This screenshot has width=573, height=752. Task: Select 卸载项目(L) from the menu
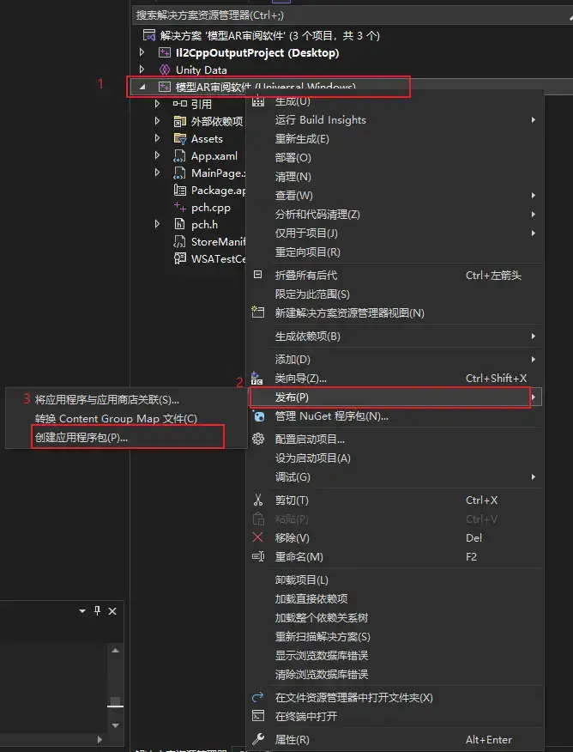pyautogui.click(x=395, y=579)
